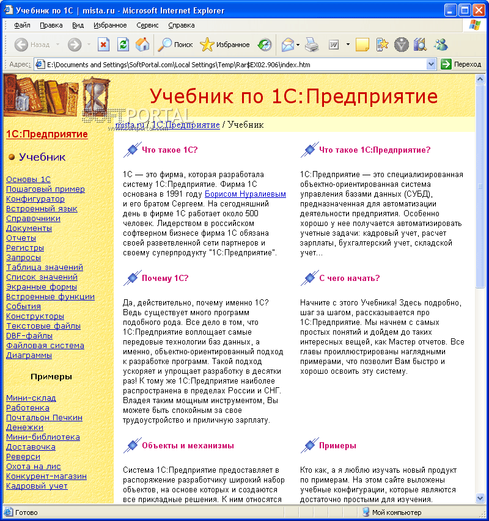489x521 pixels.
Task: Print the page with printer icon
Action: coord(312,45)
